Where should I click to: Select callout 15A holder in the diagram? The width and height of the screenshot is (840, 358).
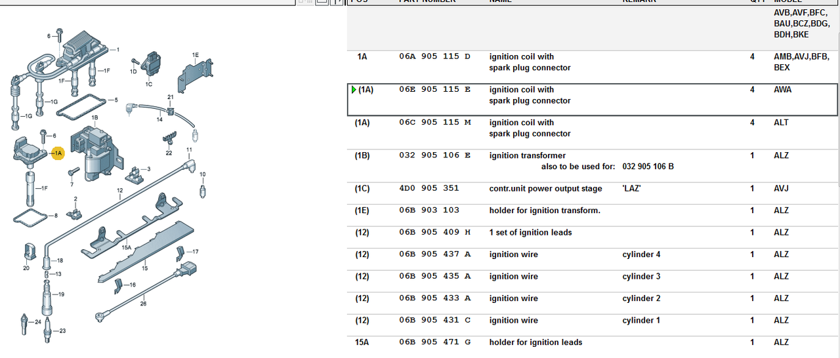click(x=127, y=247)
